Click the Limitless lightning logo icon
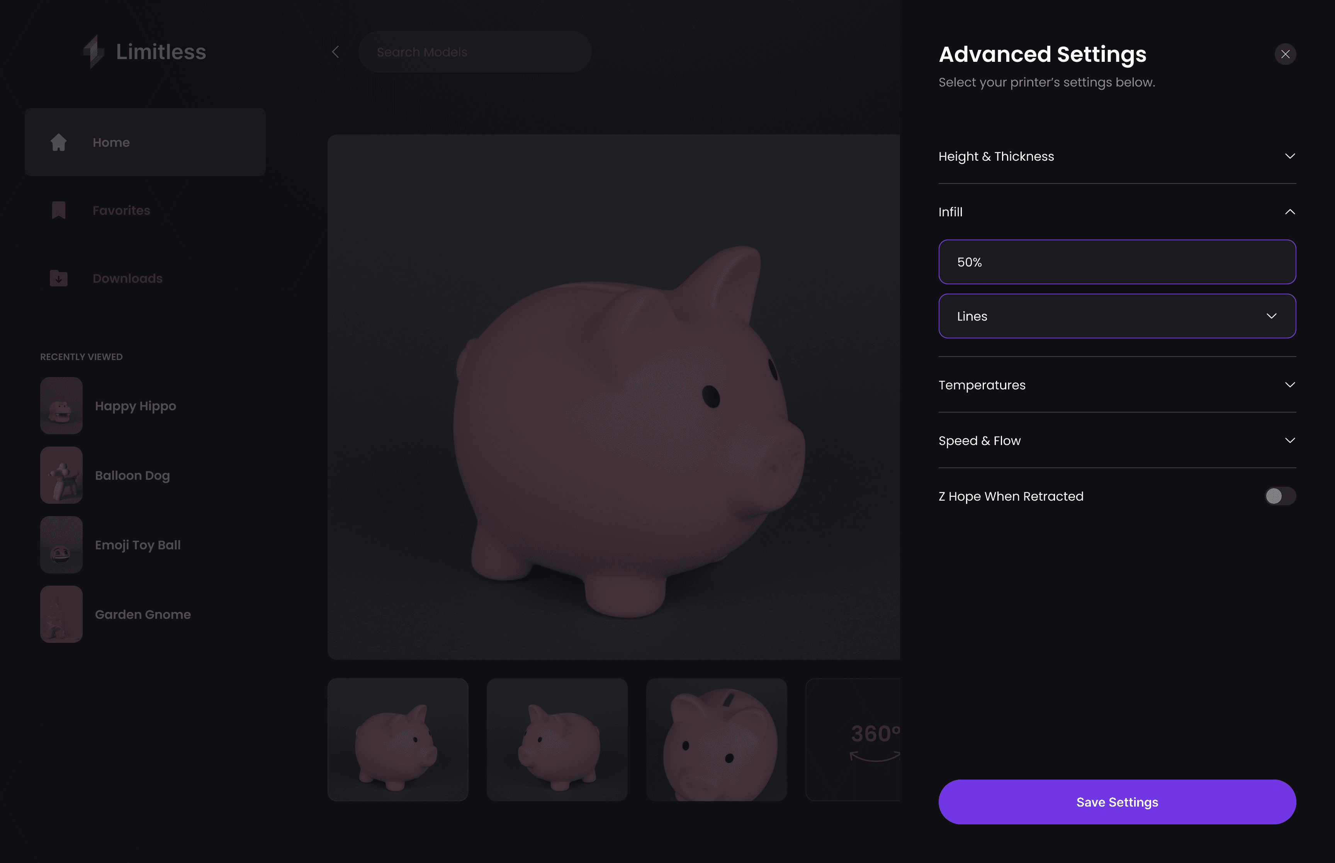The width and height of the screenshot is (1335, 863). [93, 51]
